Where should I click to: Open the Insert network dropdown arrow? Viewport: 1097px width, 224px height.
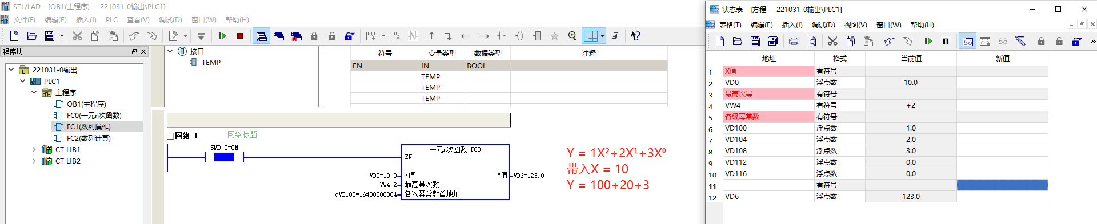383,36
